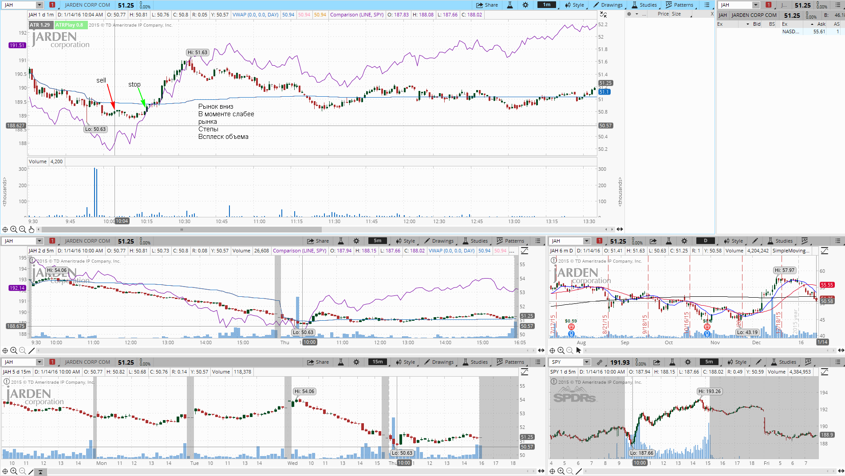
Task: Click flask icon in the 5m JAH chart toolbar
Action: 341,241
